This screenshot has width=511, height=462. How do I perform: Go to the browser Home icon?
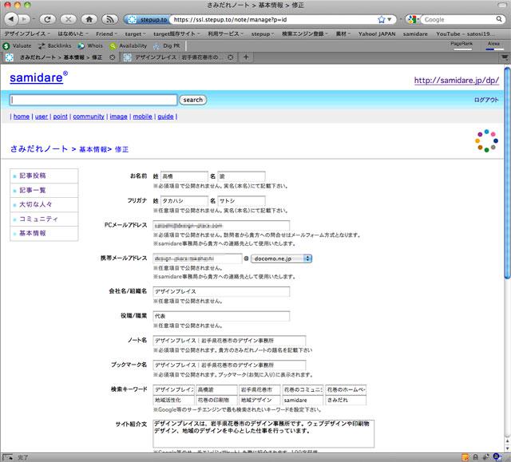[x=89, y=18]
